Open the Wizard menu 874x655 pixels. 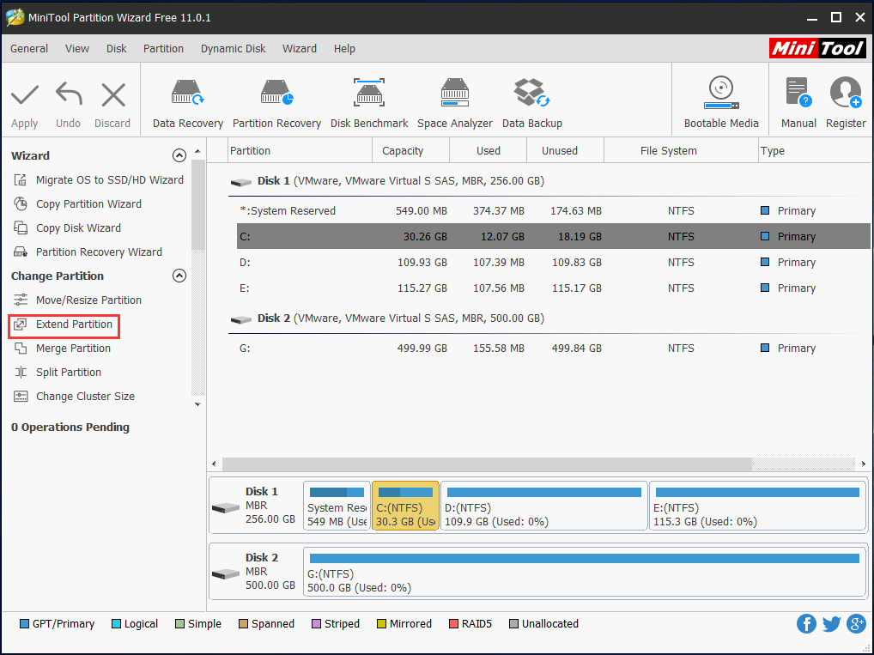[300, 48]
